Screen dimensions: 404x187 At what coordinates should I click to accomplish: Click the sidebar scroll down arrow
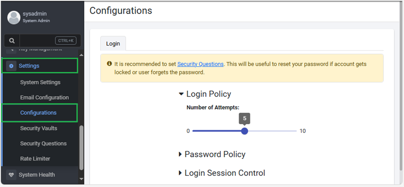pyautogui.click(x=81, y=179)
